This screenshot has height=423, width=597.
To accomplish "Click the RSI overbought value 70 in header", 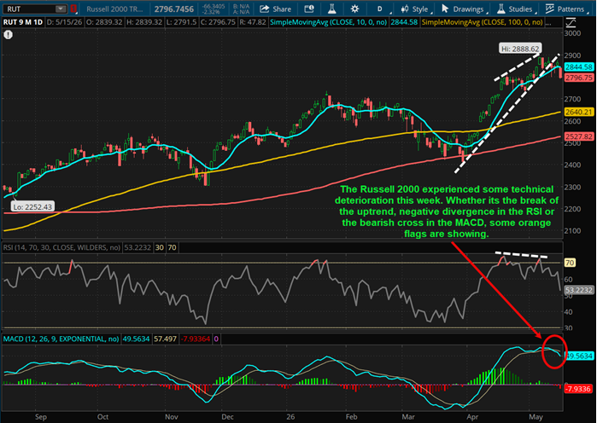I will (x=172, y=248).
